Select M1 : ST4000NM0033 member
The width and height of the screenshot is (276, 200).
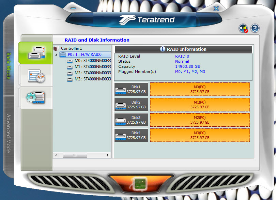(93, 67)
